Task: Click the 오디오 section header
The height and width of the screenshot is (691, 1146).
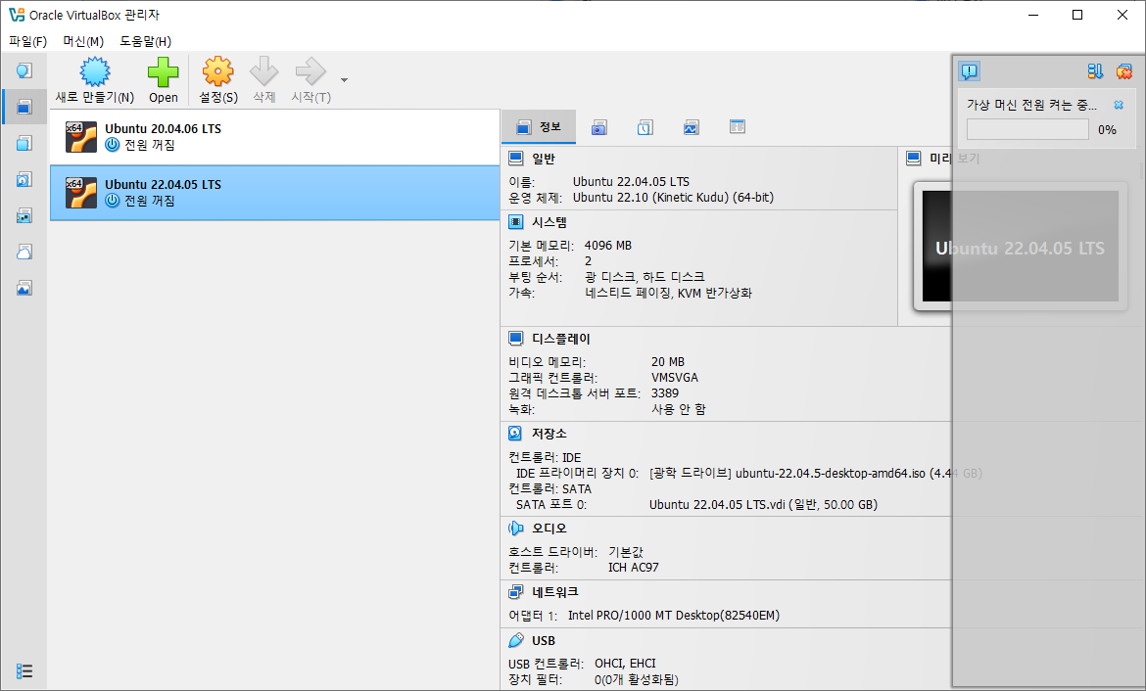Action: (549, 529)
